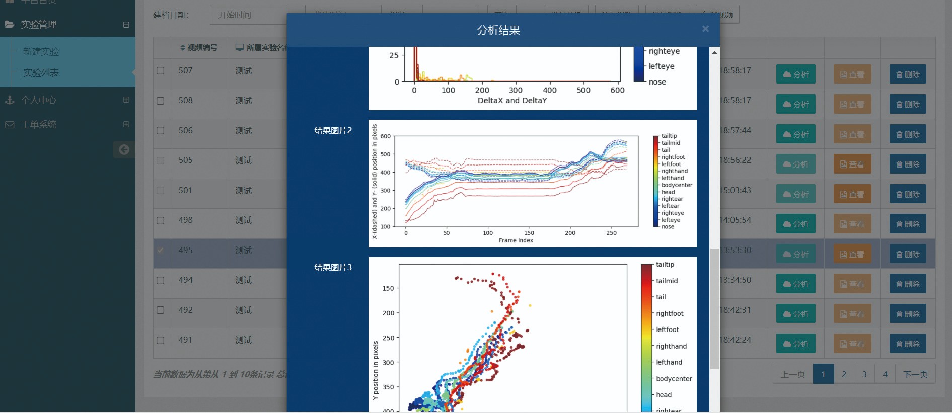
Task: Toggle checkbox for video 508
Action: coord(160,101)
